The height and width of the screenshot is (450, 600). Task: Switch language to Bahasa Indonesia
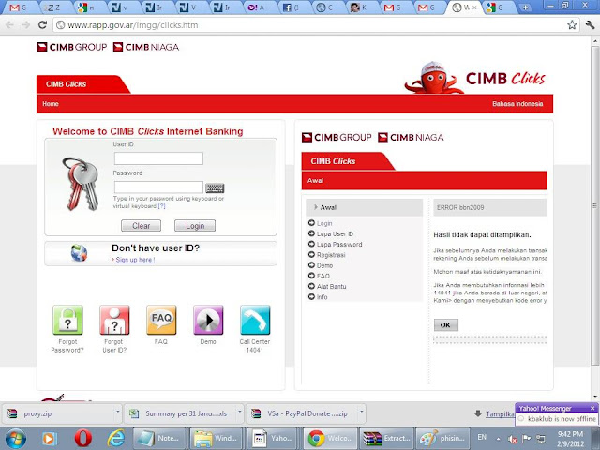(517, 104)
